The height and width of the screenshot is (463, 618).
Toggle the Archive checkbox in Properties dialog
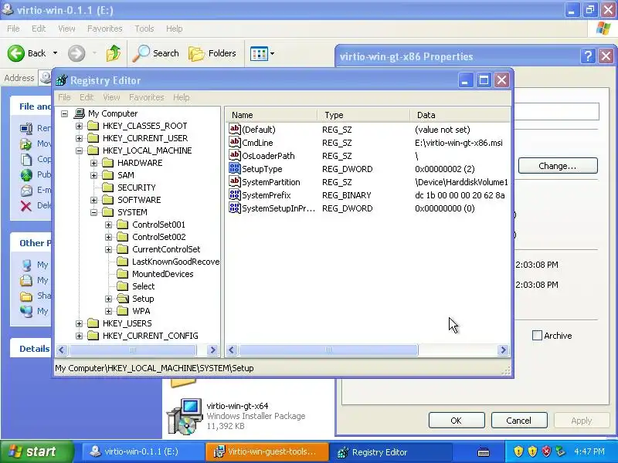(537, 336)
